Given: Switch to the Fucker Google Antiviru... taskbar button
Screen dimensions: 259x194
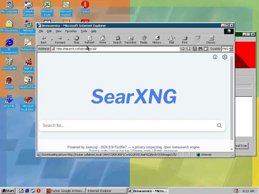Looking at the screenshot, I should tap(66, 191).
